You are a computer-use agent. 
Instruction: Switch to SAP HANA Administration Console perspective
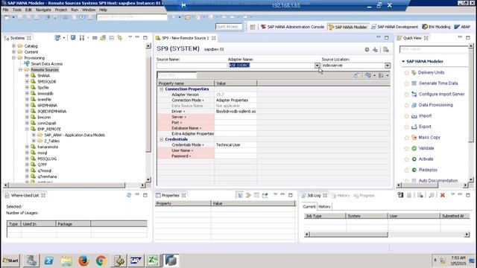(292, 27)
